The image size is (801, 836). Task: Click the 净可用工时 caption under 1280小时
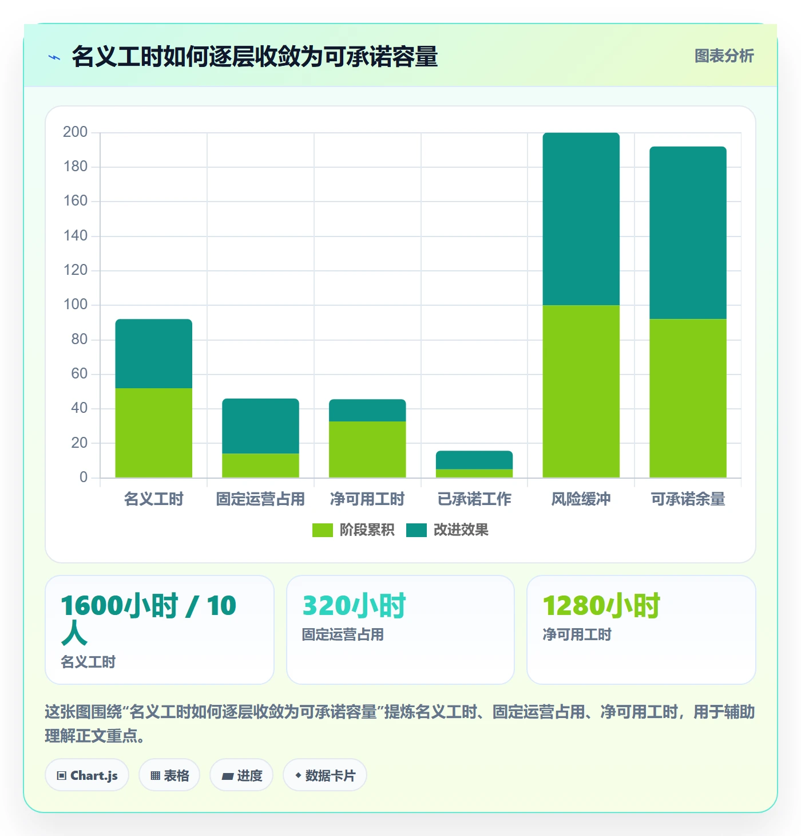577,634
